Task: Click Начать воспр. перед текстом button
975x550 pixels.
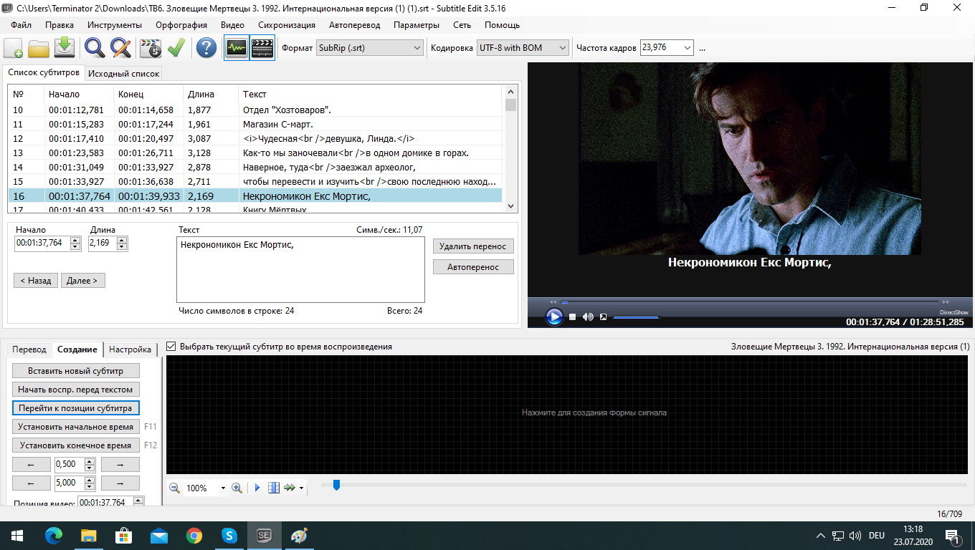Action: (76, 390)
